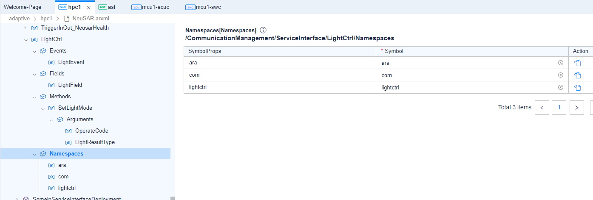Collapse the LightCtrl tree node
593x200 pixels.
pos(26,39)
